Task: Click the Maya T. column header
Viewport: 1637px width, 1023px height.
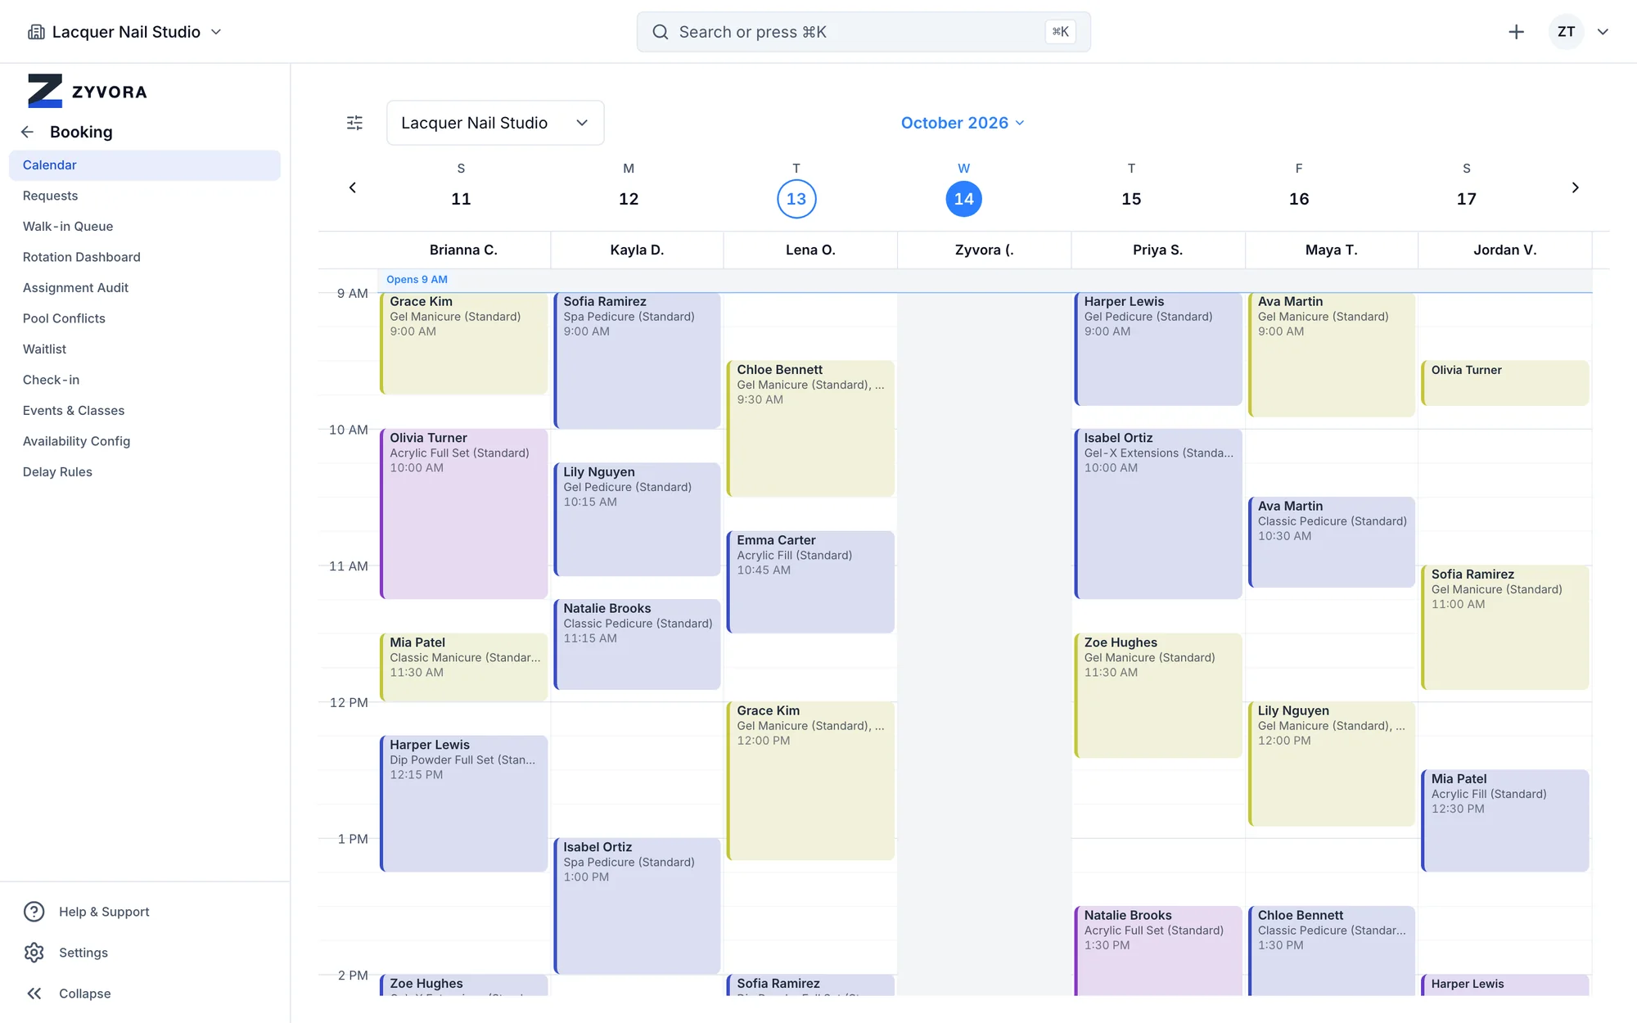Action: click(1331, 250)
